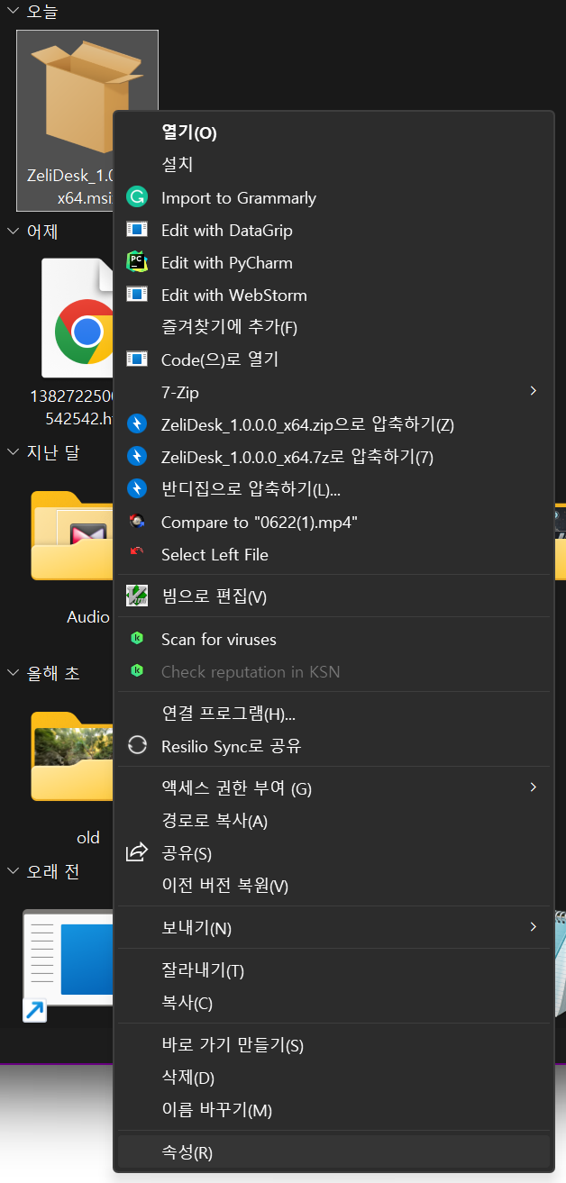The width and height of the screenshot is (566, 1183).
Task: Choose ZeliDesk_1.0.0.0_x64.zip으로 압축하기(Z)
Action: pyautogui.click(x=333, y=424)
